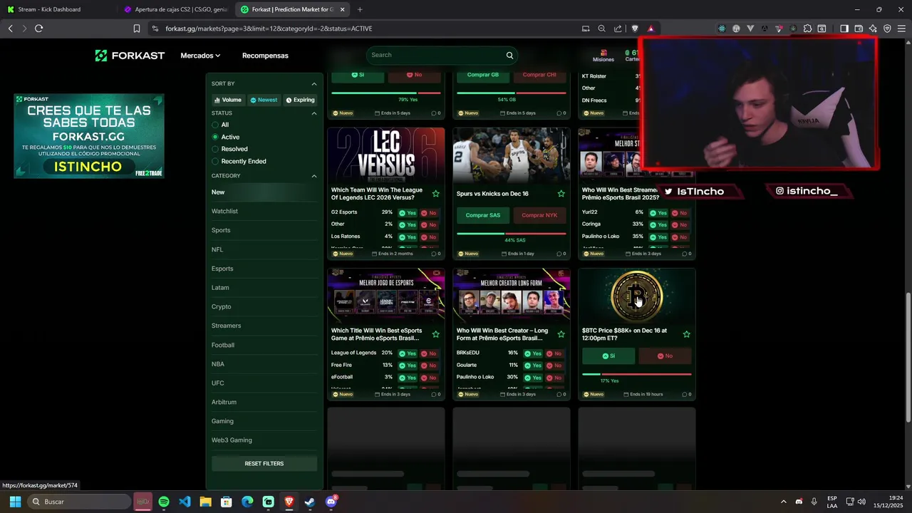Star the $BTC Price $88K+ market
This screenshot has height=513, width=912.
pyautogui.click(x=687, y=334)
